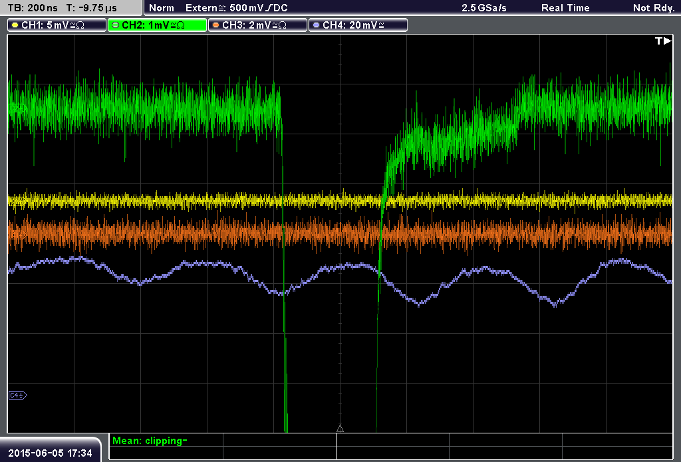Click the Not Rdy. status indicator
This screenshot has height=462, width=681.
click(x=654, y=8)
